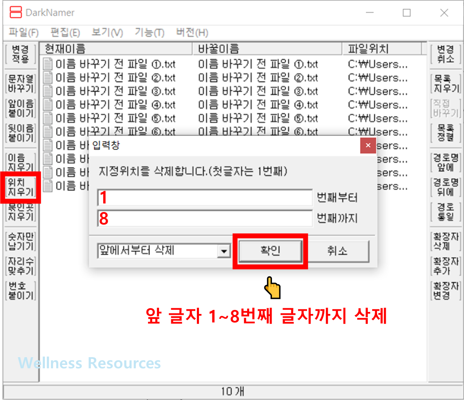Click the 파일위치 column header
Viewport: 464px width, 400px height.
(x=382, y=49)
